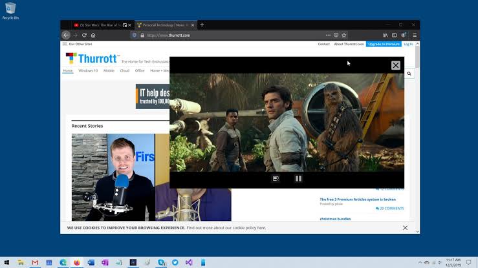The width and height of the screenshot is (478, 268).
Task: Open the Firefox home page button
Action: 93,36
